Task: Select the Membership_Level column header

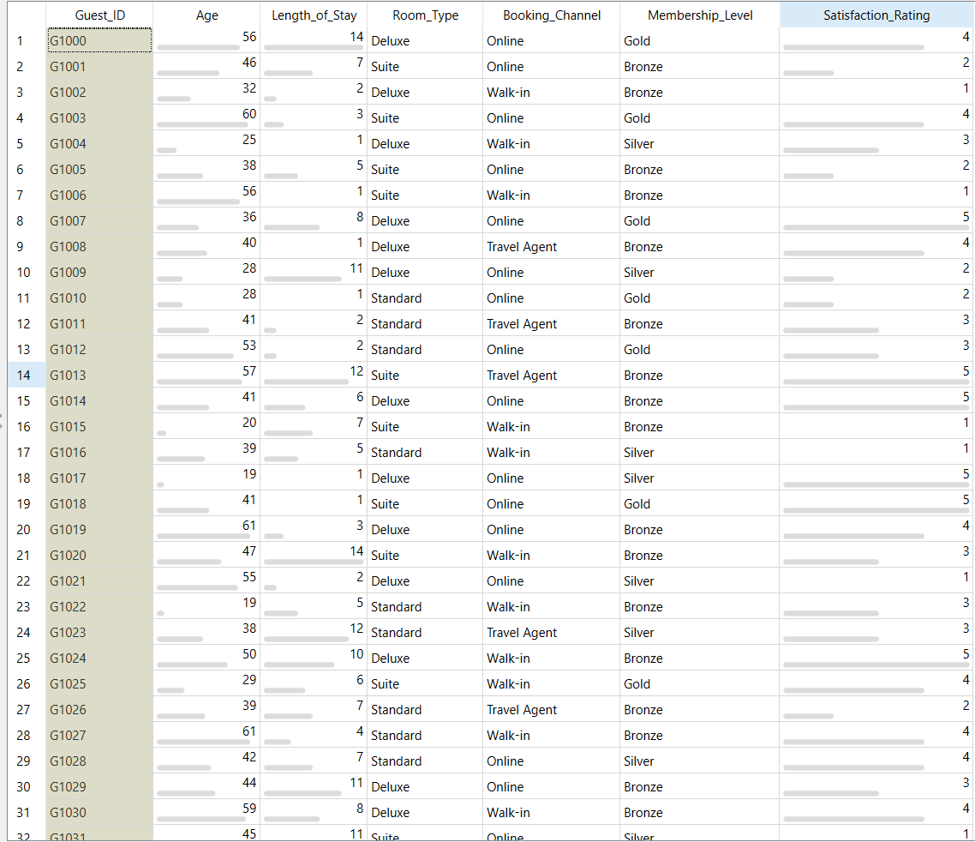Action: pos(699,15)
